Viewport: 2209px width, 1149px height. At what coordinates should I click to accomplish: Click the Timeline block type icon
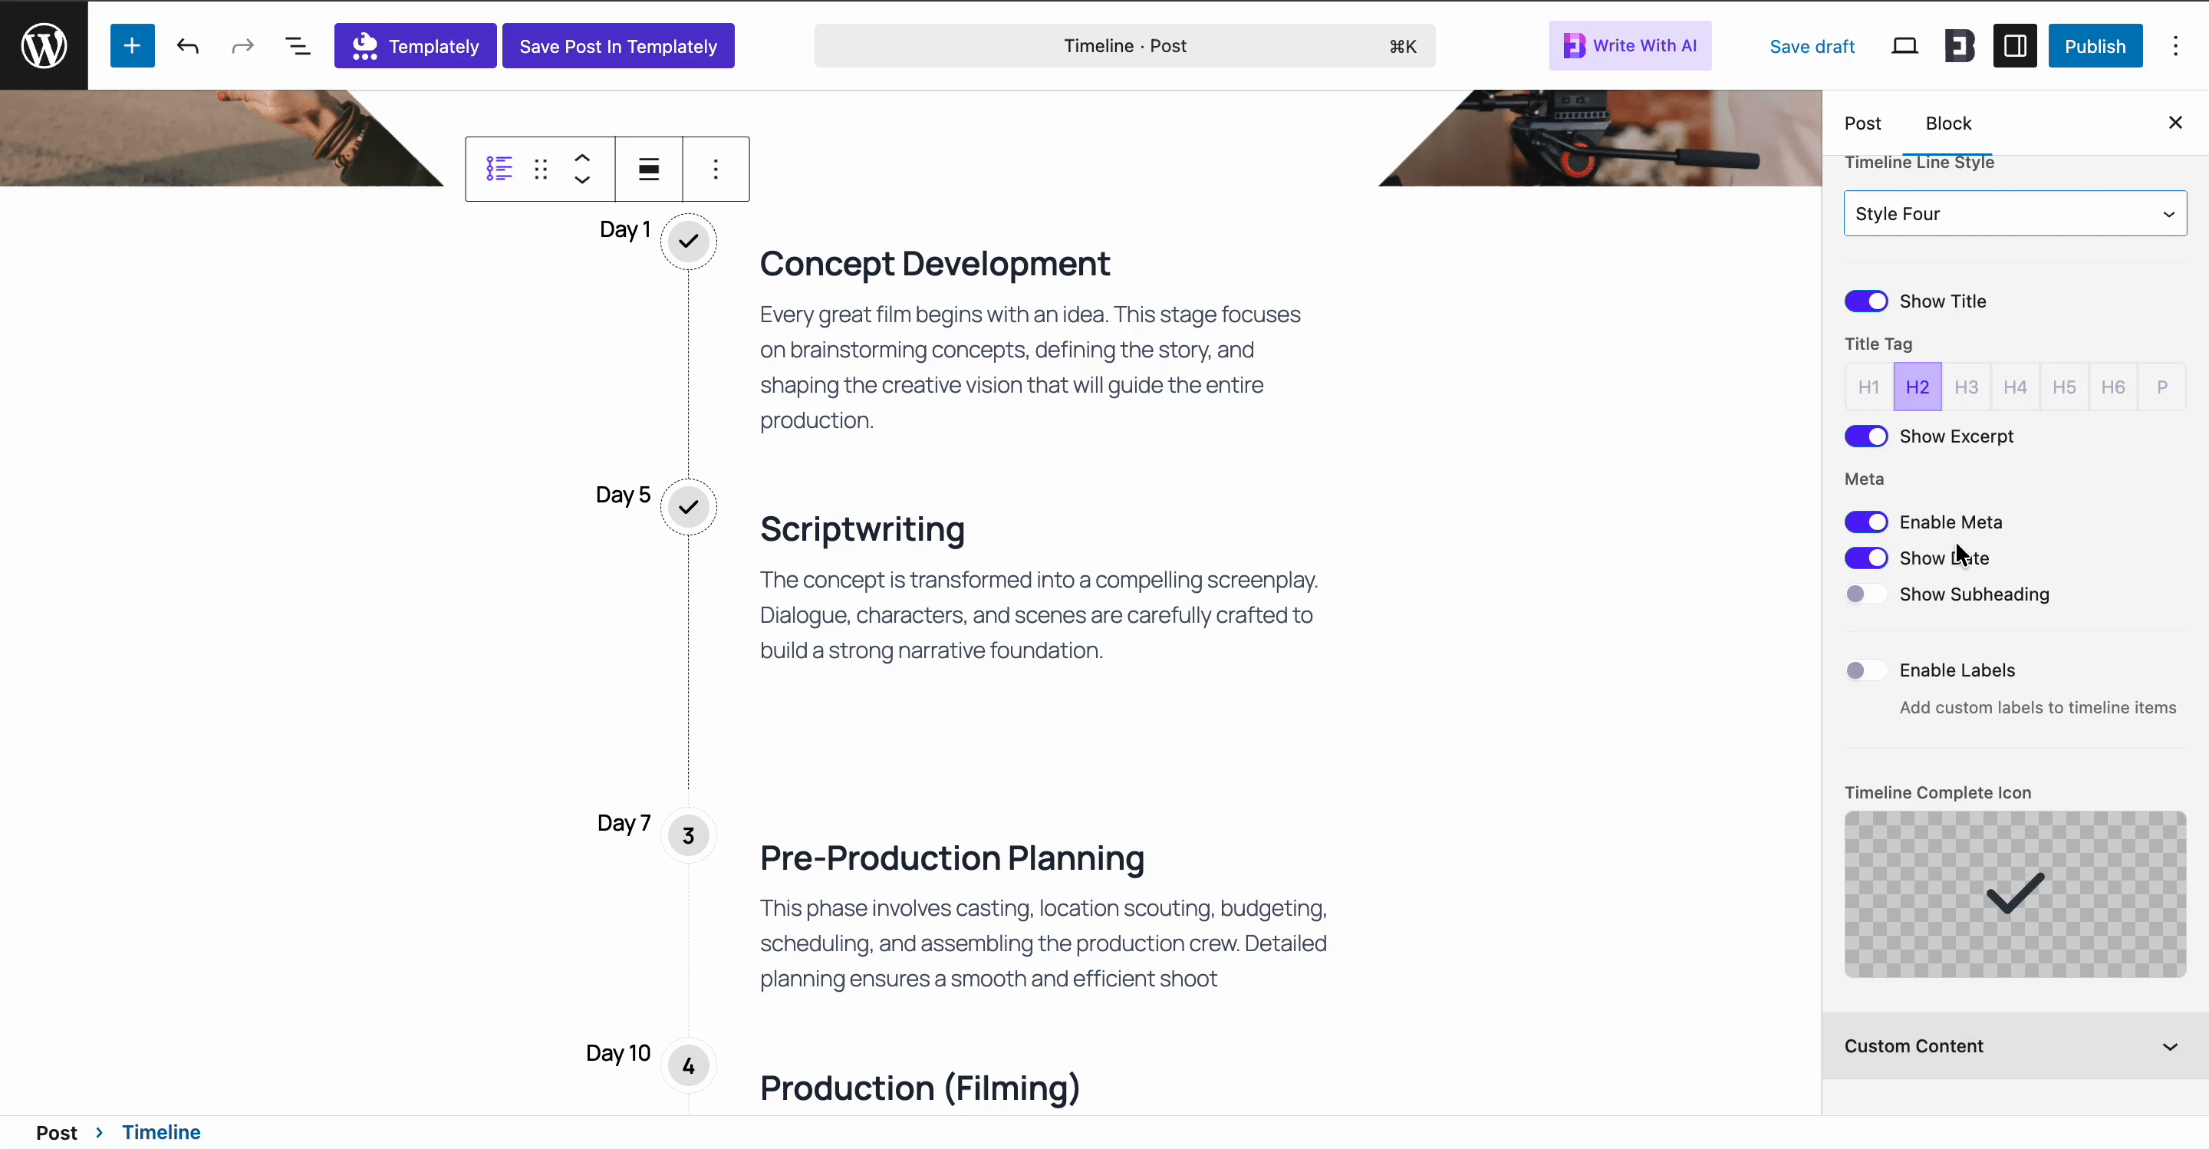[499, 169]
